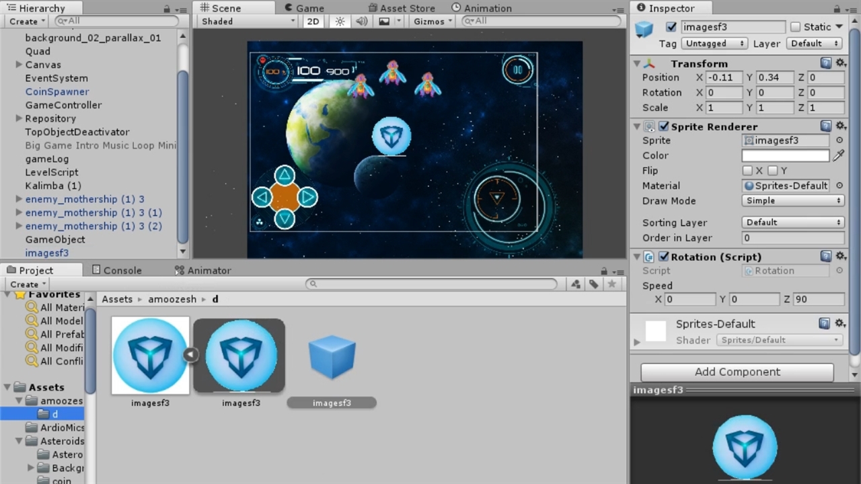Click search by label tag icon

[x=593, y=284]
